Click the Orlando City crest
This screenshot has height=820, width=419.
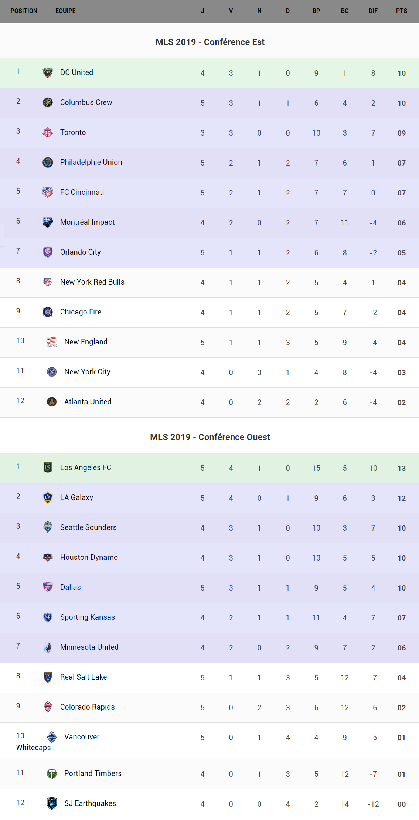pos(48,252)
